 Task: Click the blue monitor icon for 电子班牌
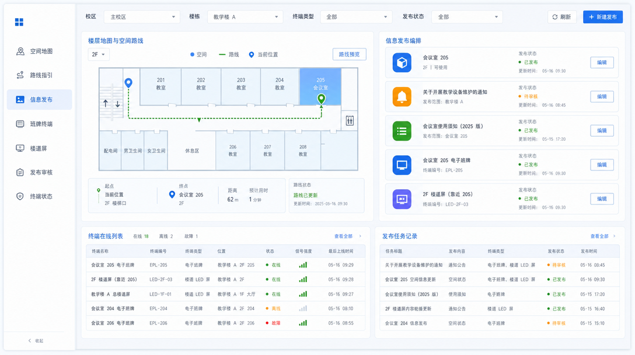402,165
